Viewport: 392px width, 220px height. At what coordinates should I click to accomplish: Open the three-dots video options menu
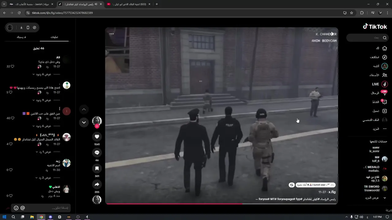click(112, 34)
